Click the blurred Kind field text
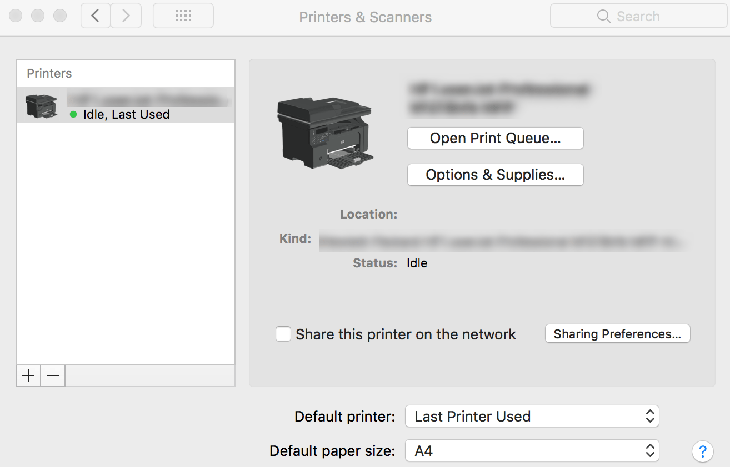The image size is (730, 467). point(500,238)
